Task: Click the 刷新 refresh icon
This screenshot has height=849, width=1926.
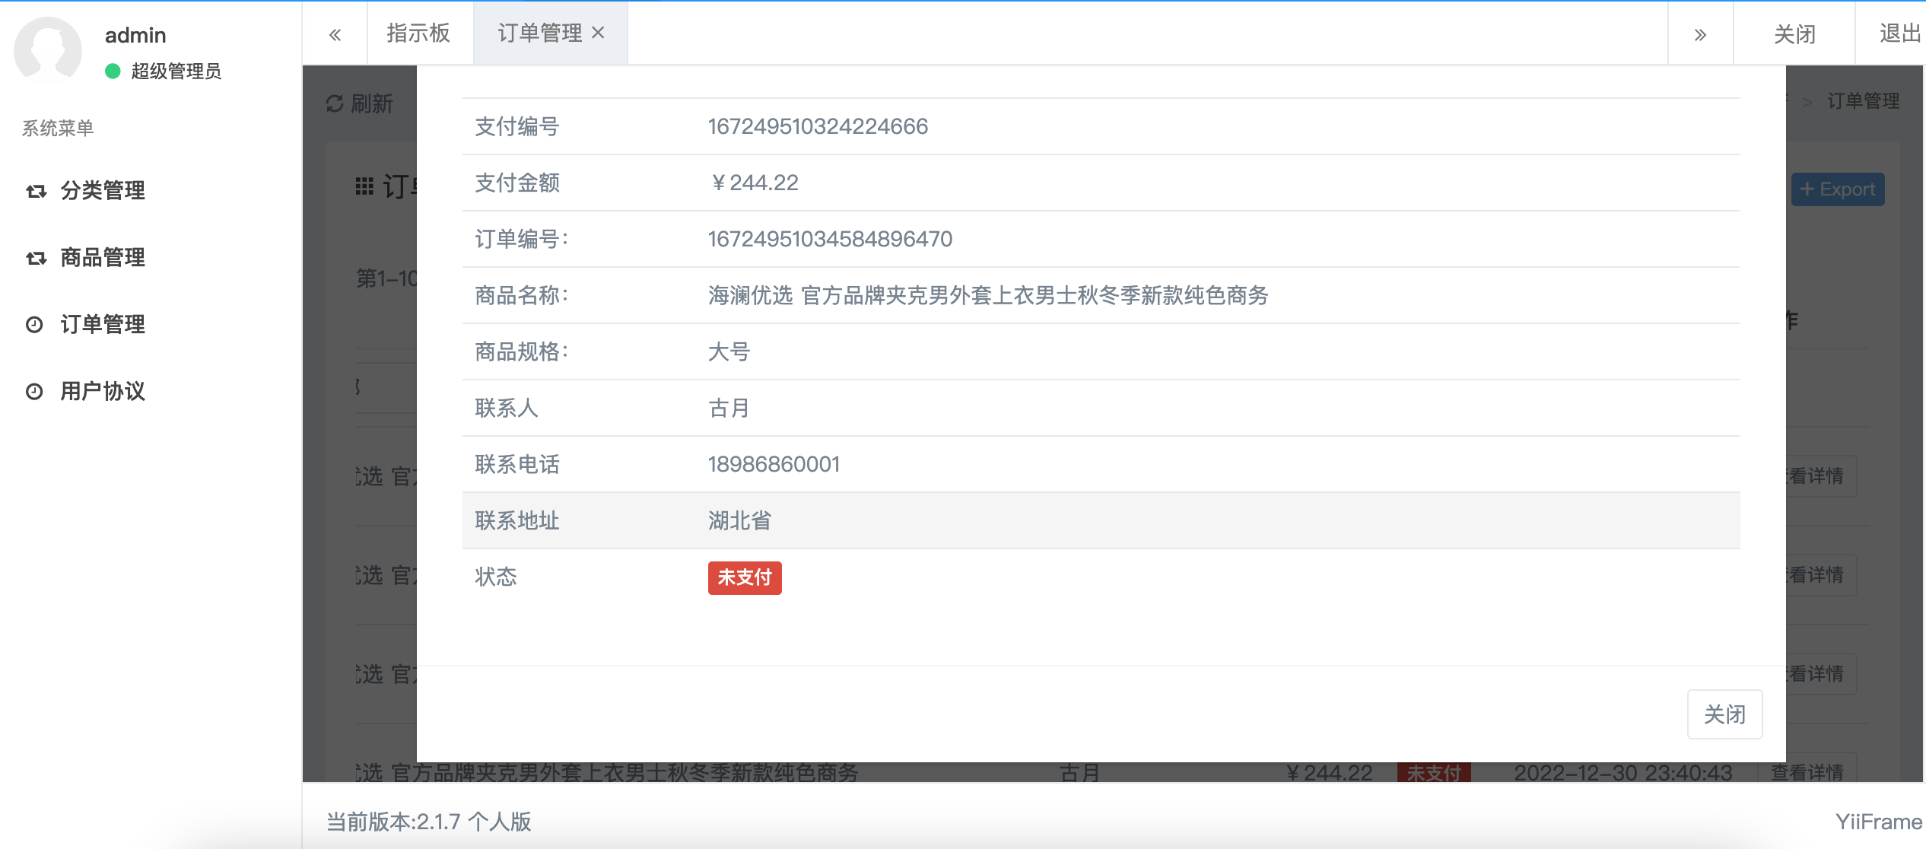Action: point(335,103)
